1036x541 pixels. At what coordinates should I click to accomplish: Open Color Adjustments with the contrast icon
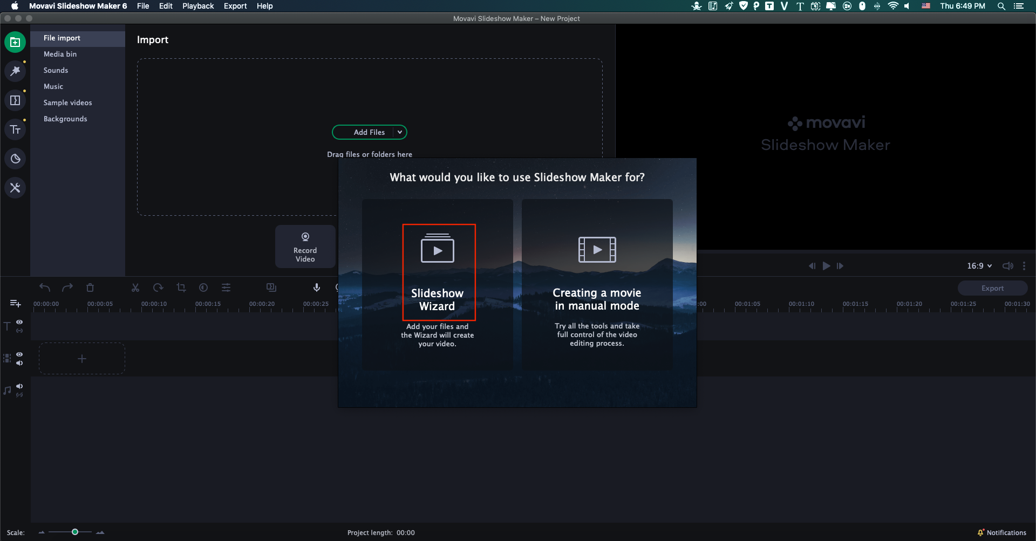(x=203, y=287)
